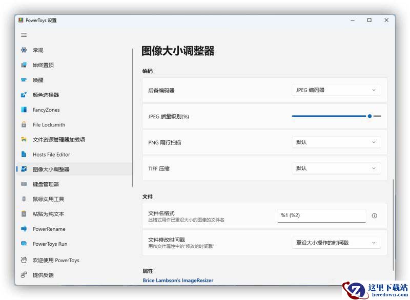Click the 键盘管理器 keyboard icon

(24, 184)
